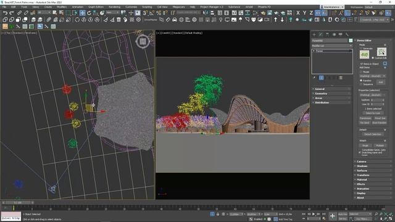This screenshot has height=222, width=395.
Task: Open the Modifier List dropdown
Action: pyautogui.click(x=332, y=46)
